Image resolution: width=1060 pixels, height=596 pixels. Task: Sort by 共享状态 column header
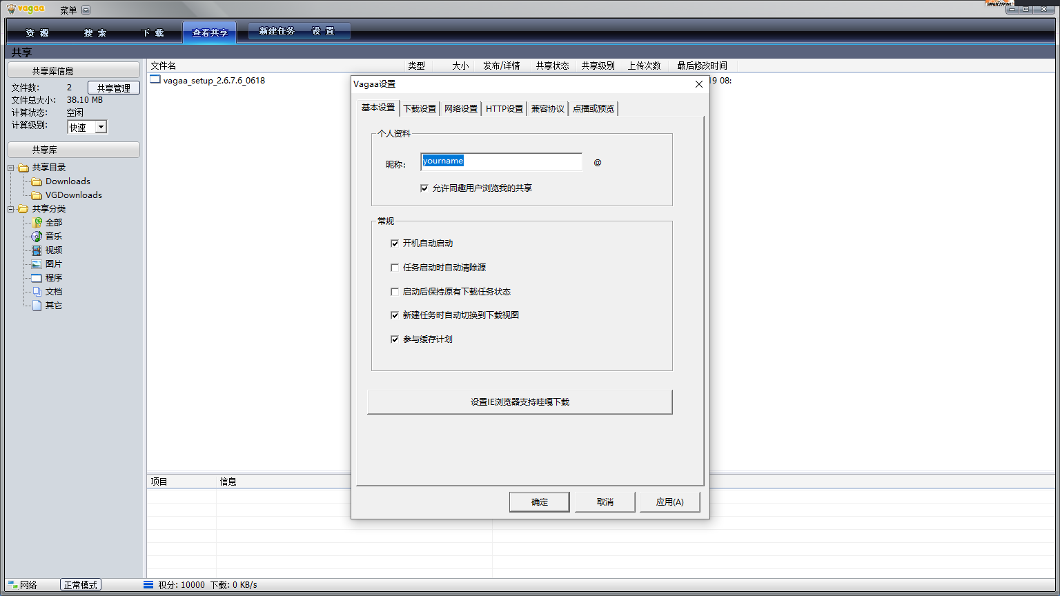[553, 66]
